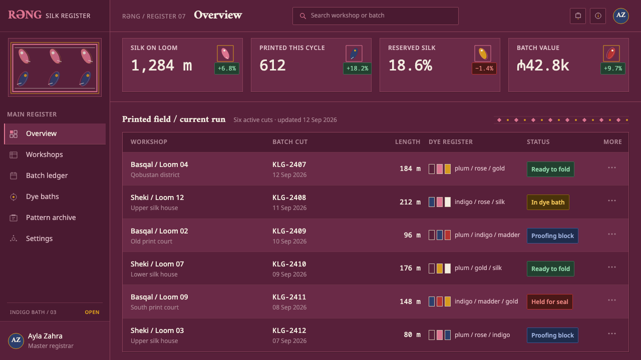Open more options for KLG-2408 row
This screenshot has height=360, width=641.
(612, 200)
